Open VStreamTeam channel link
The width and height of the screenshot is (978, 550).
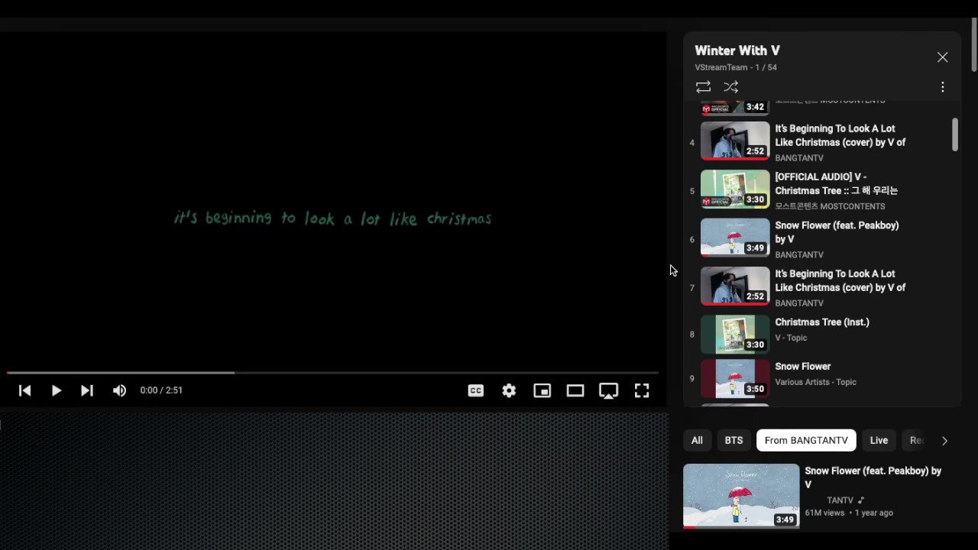pyautogui.click(x=721, y=67)
